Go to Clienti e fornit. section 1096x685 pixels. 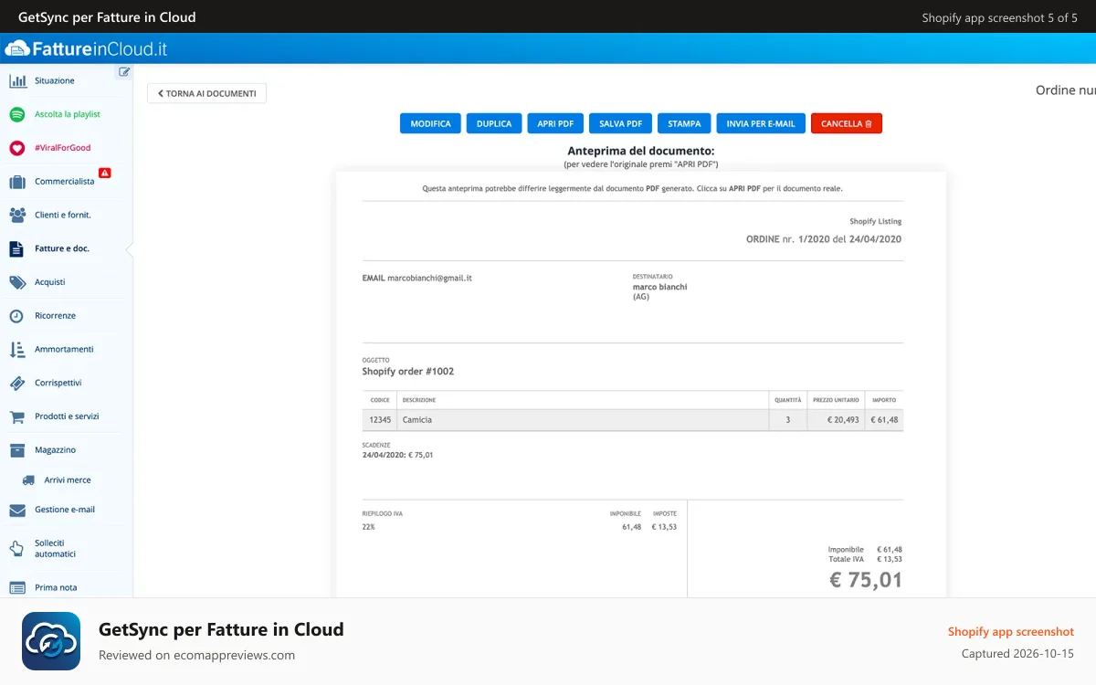coord(63,216)
